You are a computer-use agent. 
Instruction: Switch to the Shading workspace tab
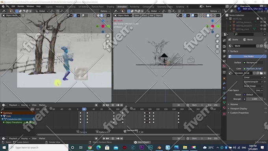110,7
